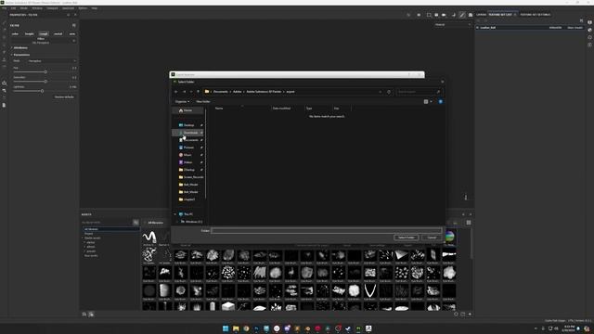The image size is (594, 334).
Task: Click the Adobe breadcrumb in the address bar
Action: 238,92
